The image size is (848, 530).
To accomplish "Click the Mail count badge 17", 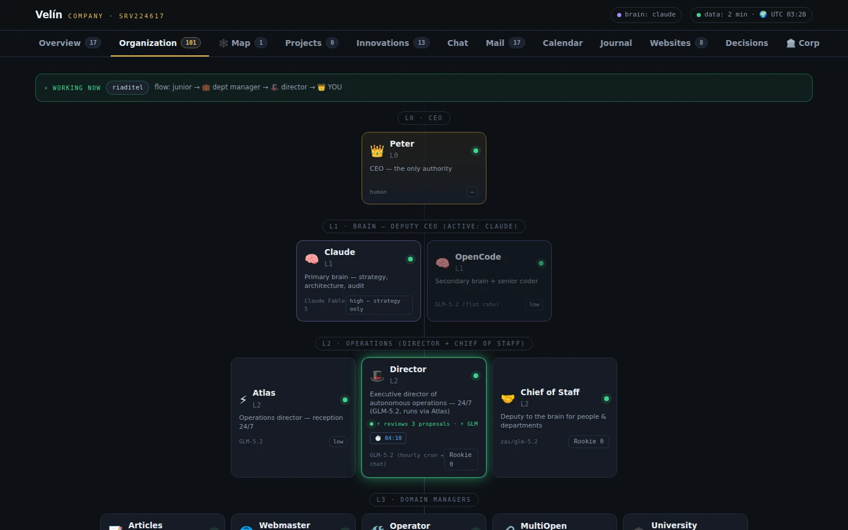I will coord(517,43).
